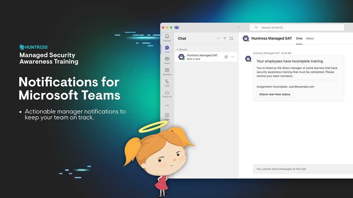Pop out the Huntress Managed SAT chat
Viewport: 353px width, 198px height.
(x=226, y=57)
